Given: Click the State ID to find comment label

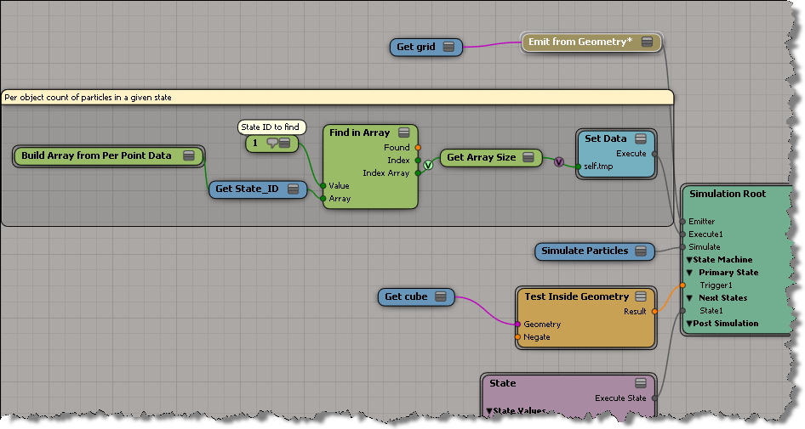Looking at the screenshot, I should (269, 127).
